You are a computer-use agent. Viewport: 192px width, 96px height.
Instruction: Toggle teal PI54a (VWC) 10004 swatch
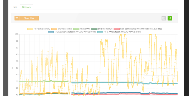pos(100,32)
